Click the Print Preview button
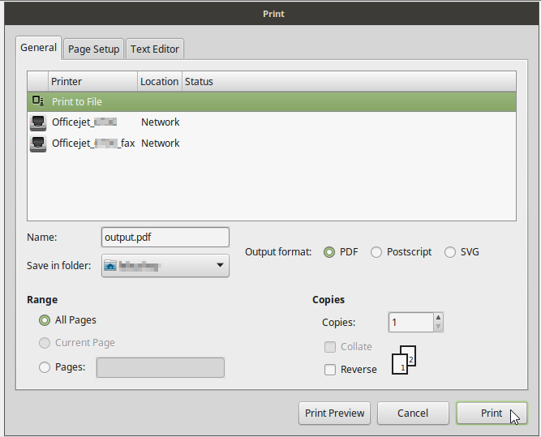This screenshot has width=541, height=437. [x=334, y=413]
